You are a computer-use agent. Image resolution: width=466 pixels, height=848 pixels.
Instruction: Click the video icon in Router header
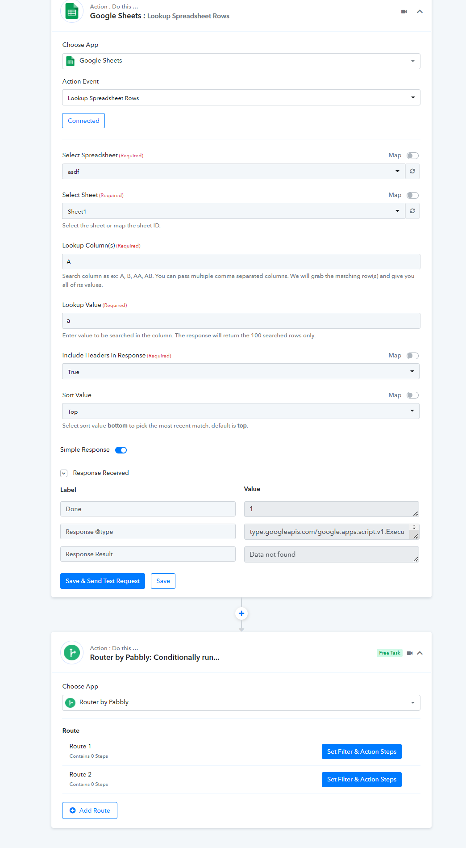click(x=410, y=653)
